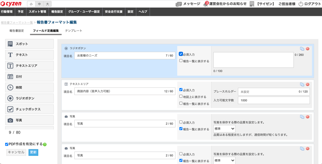Duplicate the お客様のニーズ radio button field

tap(302, 49)
